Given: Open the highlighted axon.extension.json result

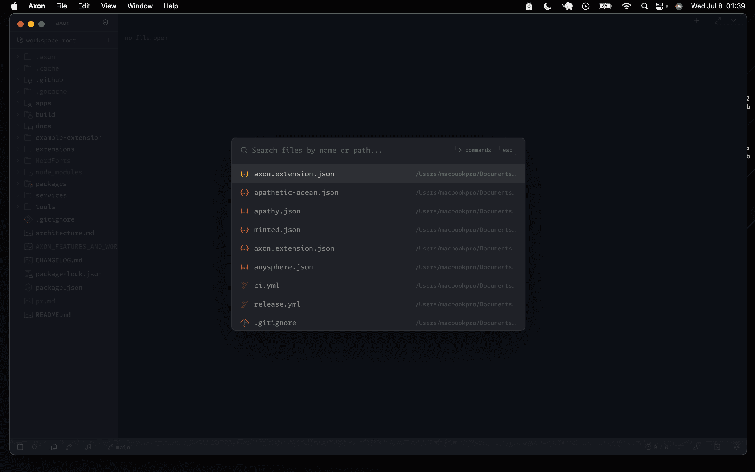Looking at the screenshot, I should coord(378,174).
